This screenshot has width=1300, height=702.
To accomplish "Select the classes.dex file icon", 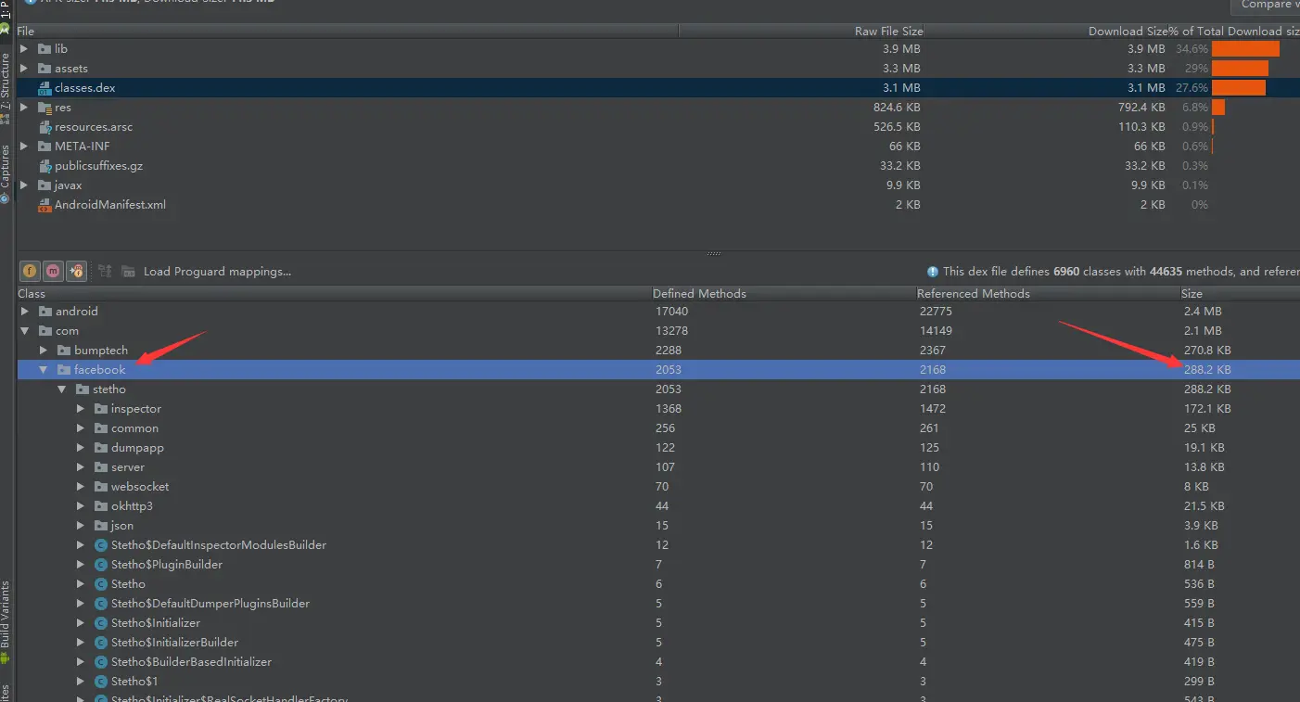I will pyautogui.click(x=45, y=88).
